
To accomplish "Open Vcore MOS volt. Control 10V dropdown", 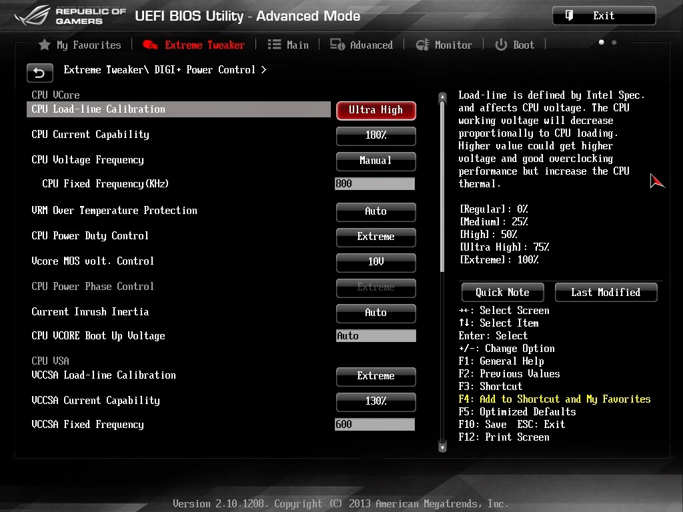I will 376,261.
